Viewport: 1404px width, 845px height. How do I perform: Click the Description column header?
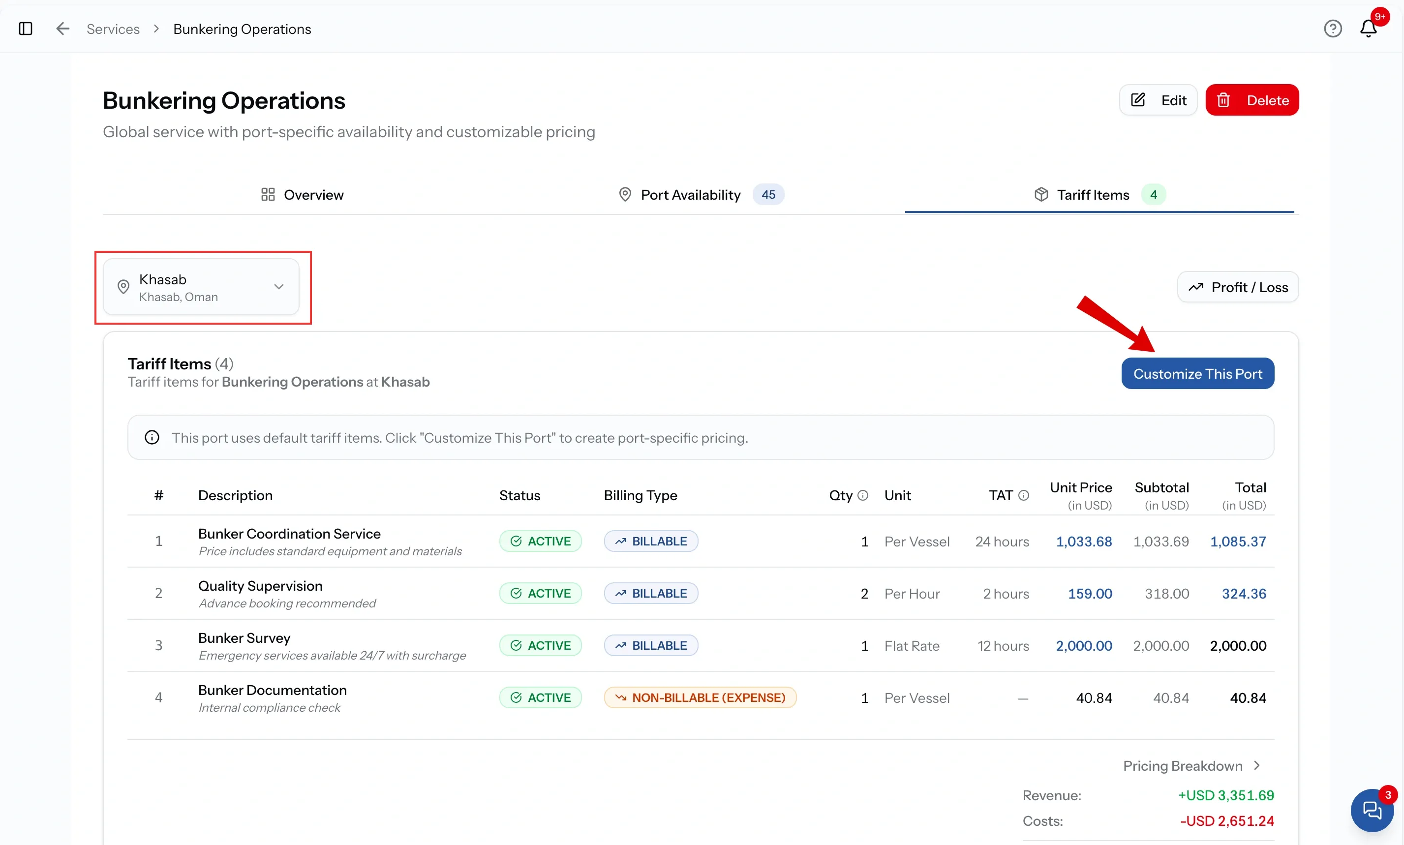point(235,495)
